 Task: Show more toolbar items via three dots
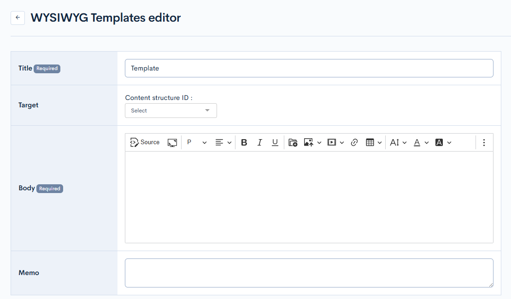[x=484, y=143]
